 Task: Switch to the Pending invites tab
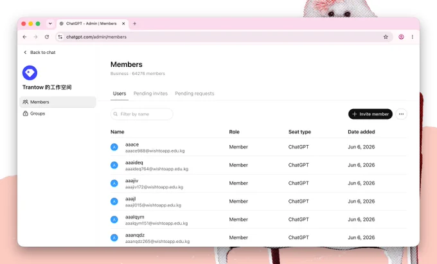pos(150,94)
